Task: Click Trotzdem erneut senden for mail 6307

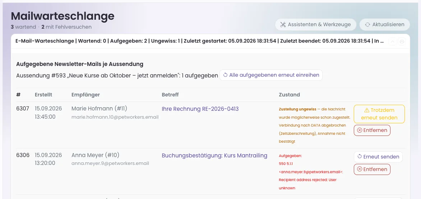Action: click(x=379, y=114)
